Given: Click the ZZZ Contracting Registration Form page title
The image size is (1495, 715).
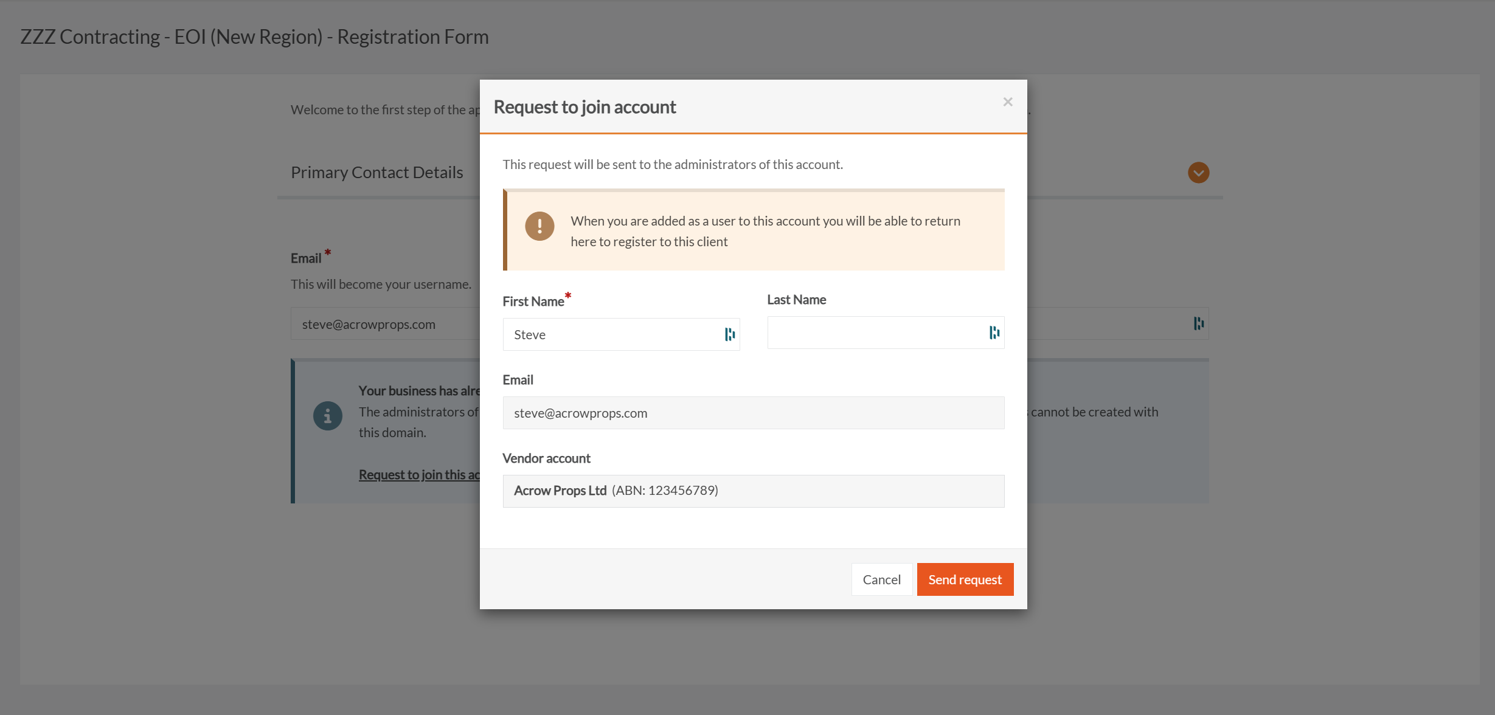Looking at the screenshot, I should pyautogui.click(x=254, y=36).
